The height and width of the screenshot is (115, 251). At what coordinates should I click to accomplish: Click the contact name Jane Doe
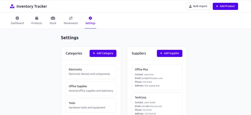coord(149,74)
